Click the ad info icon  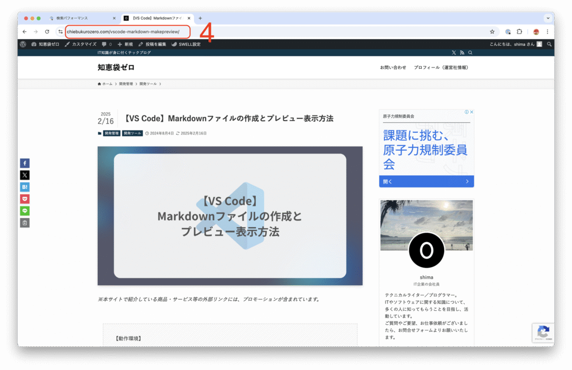pyautogui.click(x=466, y=112)
